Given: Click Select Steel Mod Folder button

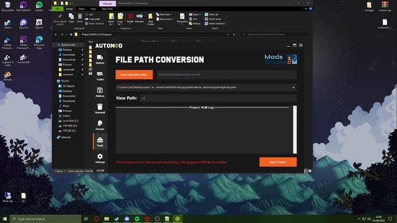Looking at the screenshot, I should (134, 74).
